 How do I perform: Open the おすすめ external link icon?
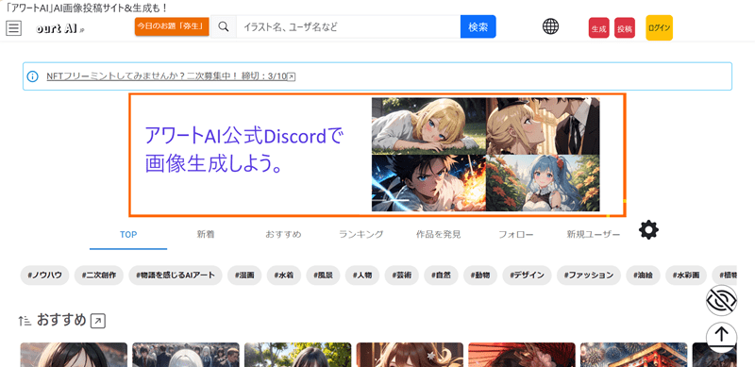pos(98,321)
